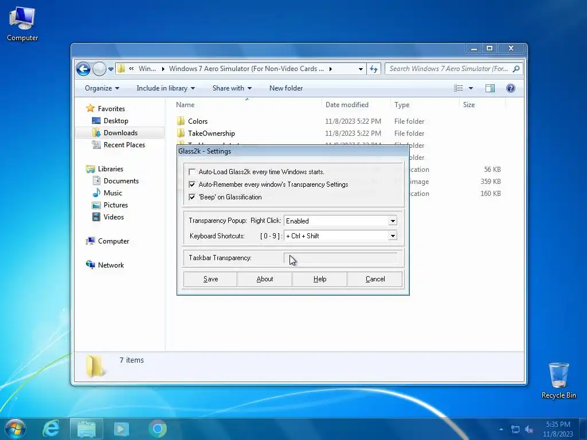The image size is (587, 440).
Task: Select Libraries in navigation pane
Action: point(111,169)
